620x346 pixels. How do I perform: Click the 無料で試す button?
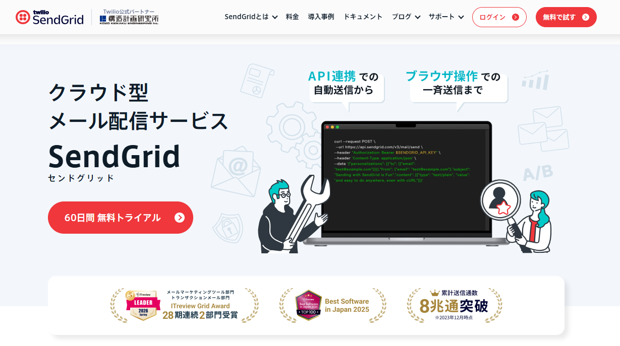[x=566, y=17]
